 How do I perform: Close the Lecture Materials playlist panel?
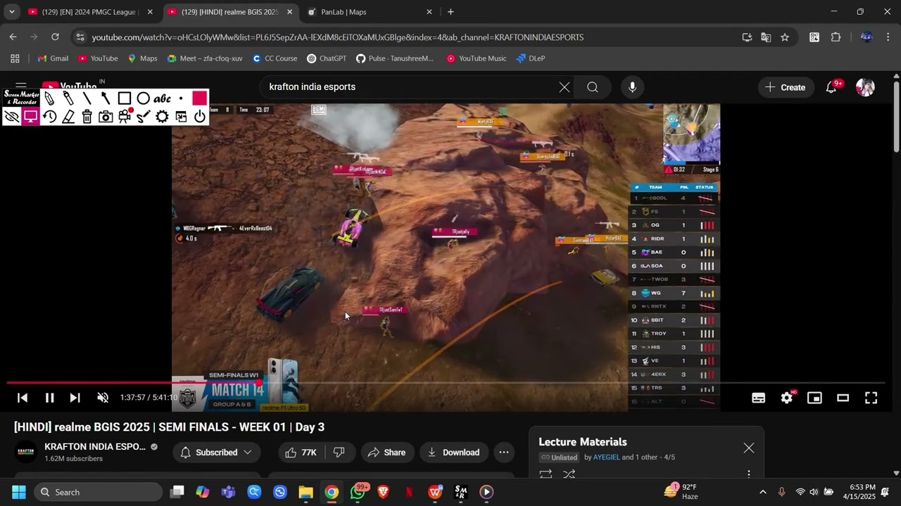749,448
